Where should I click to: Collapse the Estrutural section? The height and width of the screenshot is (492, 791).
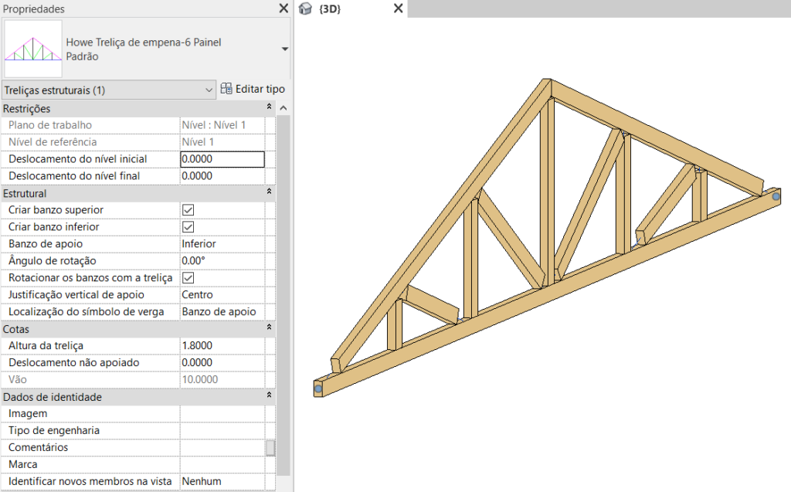tap(269, 192)
